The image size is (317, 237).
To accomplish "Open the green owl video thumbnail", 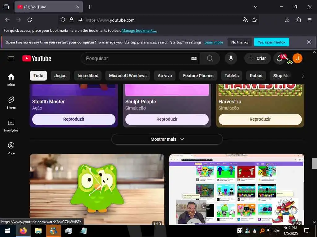I will click(x=97, y=189).
